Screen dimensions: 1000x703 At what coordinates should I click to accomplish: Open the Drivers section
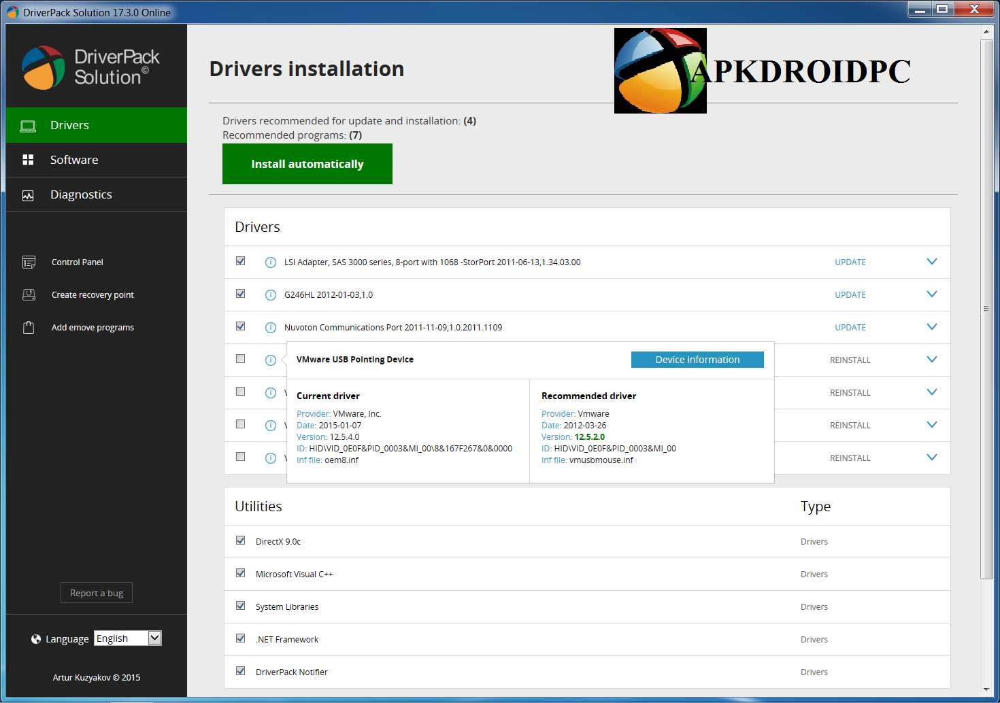tap(97, 125)
